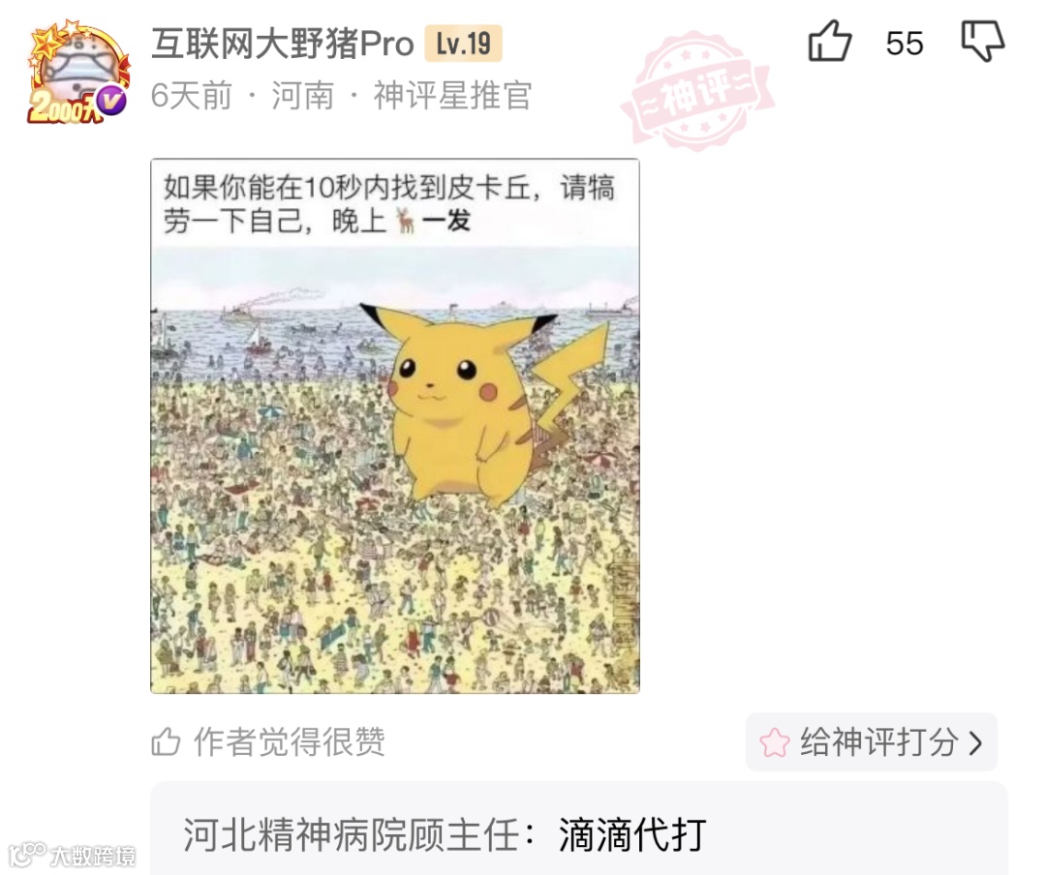Click the Lv.19 level badge
Viewport: 1046px width, 875px height.
[464, 44]
